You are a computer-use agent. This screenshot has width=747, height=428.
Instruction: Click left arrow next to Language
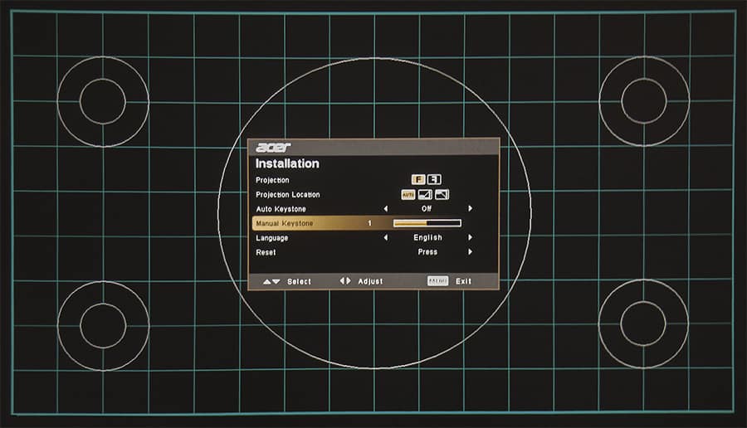(384, 238)
